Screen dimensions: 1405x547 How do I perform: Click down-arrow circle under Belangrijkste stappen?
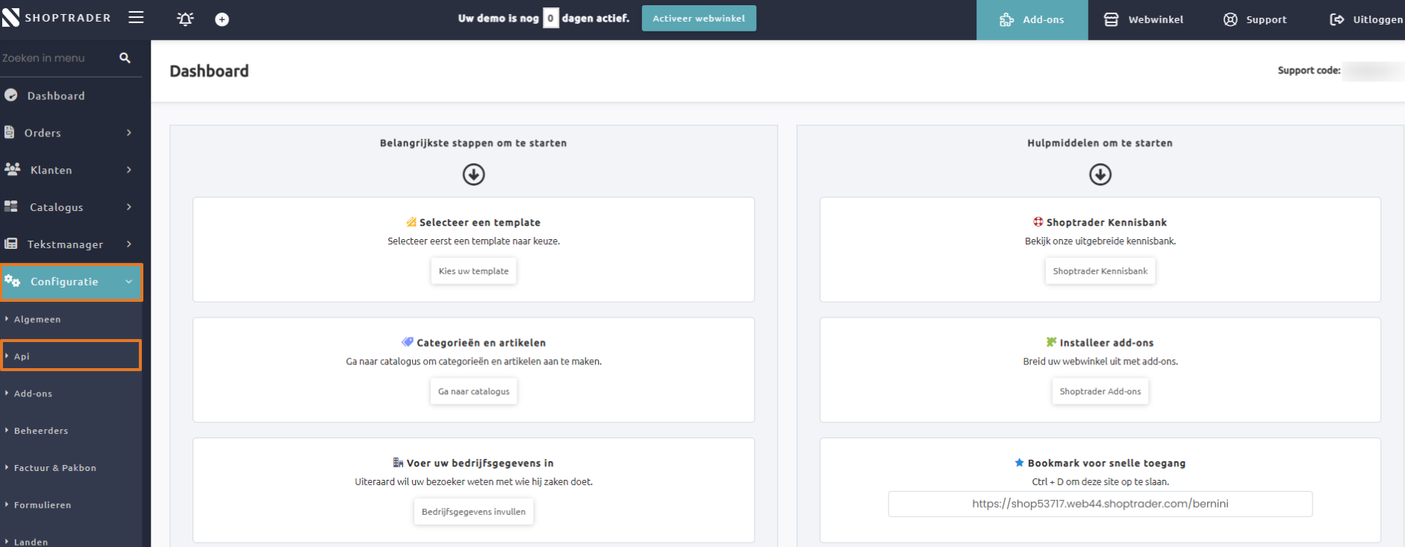tap(474, 174)
